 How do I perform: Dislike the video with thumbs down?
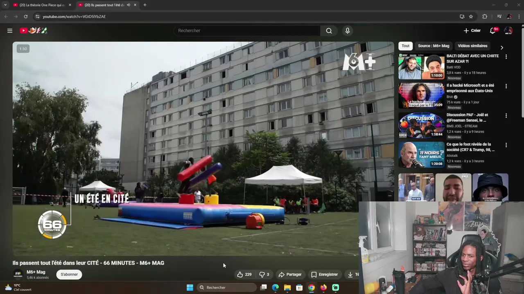(x=264, y=274)
